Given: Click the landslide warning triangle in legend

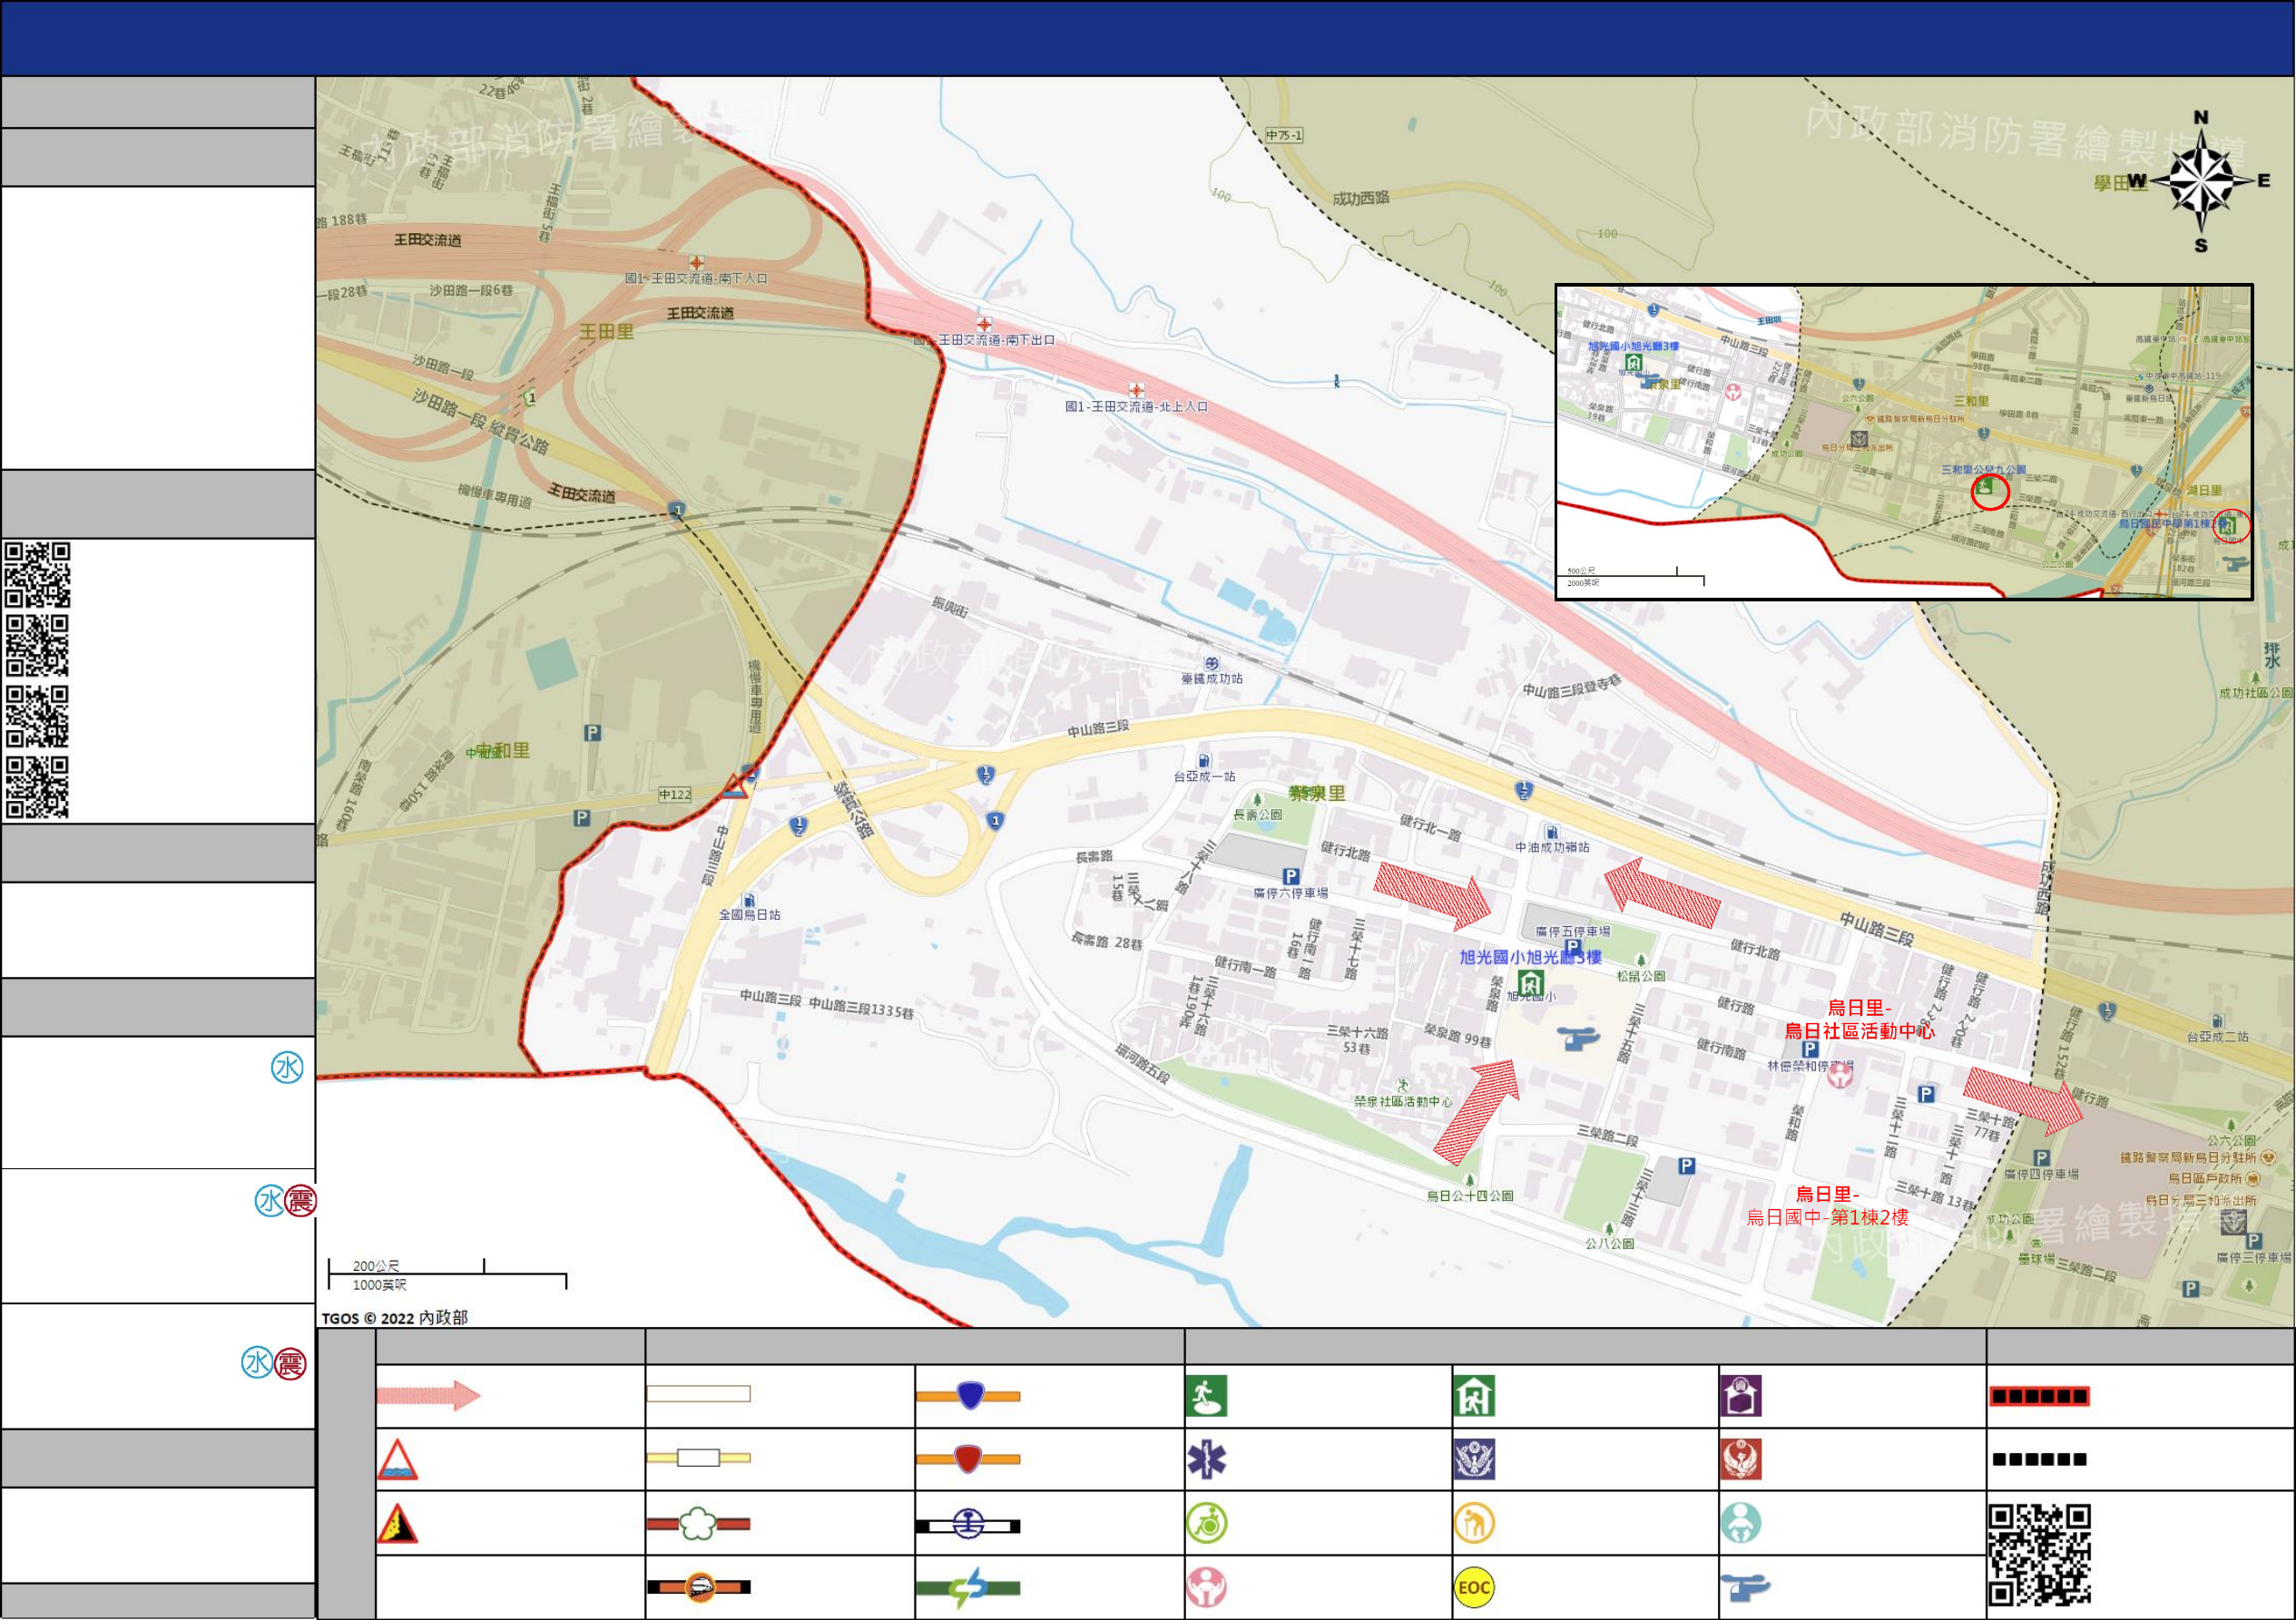Looking at the screenshot, I should pyautogui.click(x=397, y=1523).
